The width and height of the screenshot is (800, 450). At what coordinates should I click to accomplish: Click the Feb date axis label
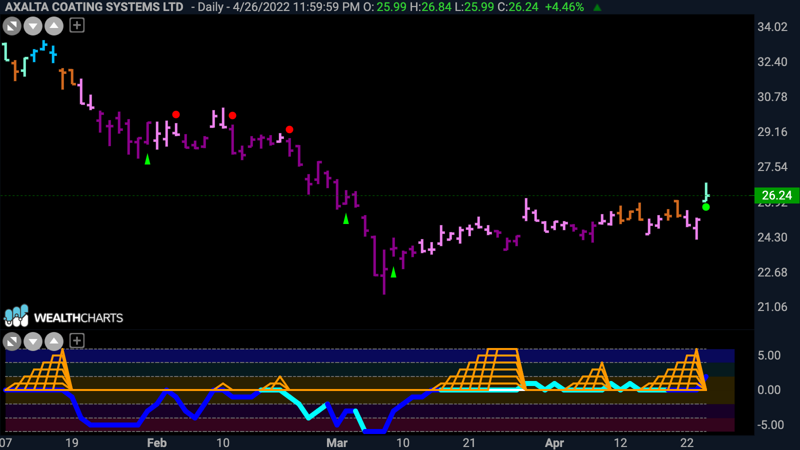[156, 443]
